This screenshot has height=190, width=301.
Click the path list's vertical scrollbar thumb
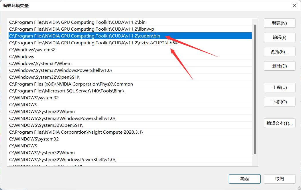(255, 89)
